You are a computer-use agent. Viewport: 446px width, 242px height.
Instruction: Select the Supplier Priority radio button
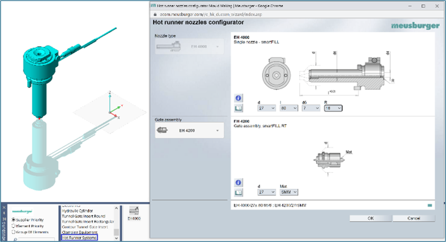tap(14, 220)
